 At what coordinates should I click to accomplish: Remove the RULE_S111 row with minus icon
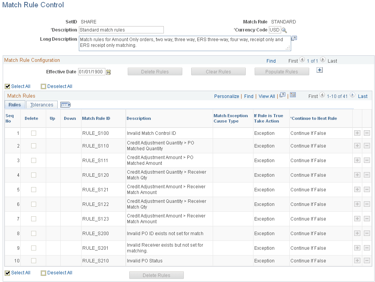pos(367,160)
